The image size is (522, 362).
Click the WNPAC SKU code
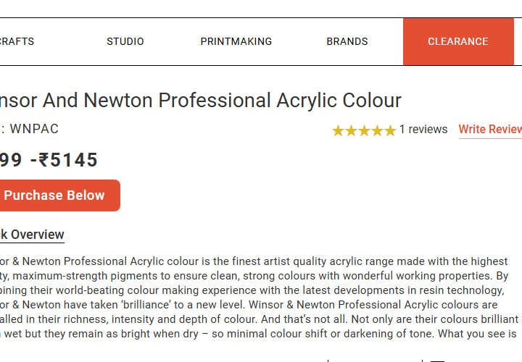tap(34, 129)
